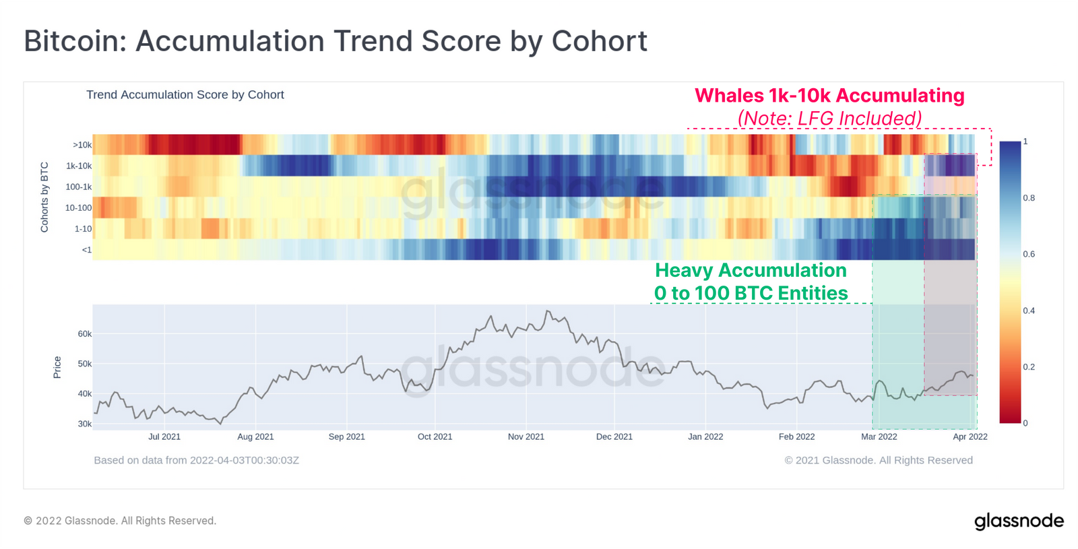This screenshot has width=1078, height=549.
Task: Click the Price axis title
Action: 57,367
